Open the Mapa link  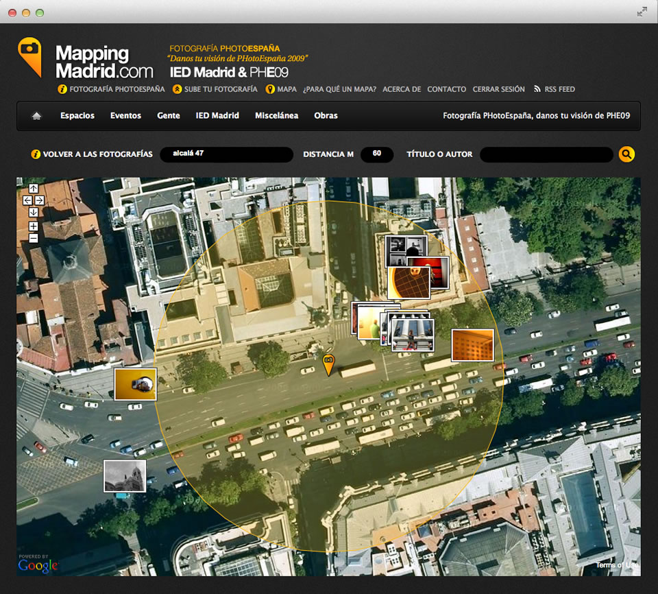coord(287,89)
